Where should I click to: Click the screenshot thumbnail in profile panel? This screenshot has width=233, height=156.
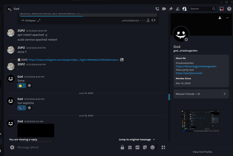(x=201, y=121)
